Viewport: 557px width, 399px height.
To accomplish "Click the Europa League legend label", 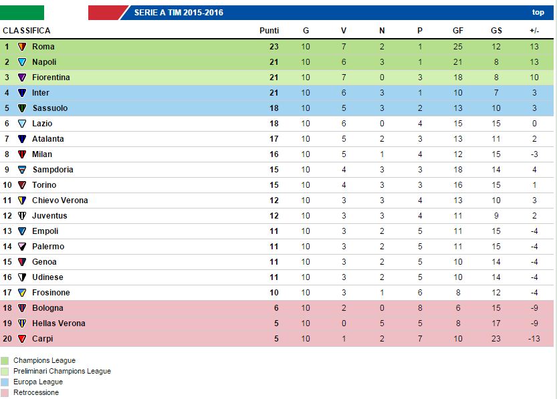I will pyautogui.click(x=38, y=382).
